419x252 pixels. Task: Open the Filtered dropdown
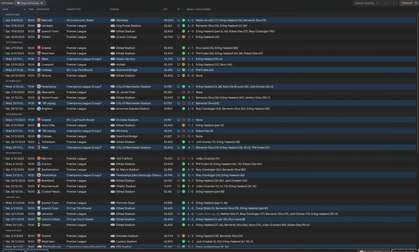[x=409, y=3]
